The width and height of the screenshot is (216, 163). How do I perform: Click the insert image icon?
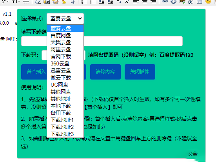point(182,2)
